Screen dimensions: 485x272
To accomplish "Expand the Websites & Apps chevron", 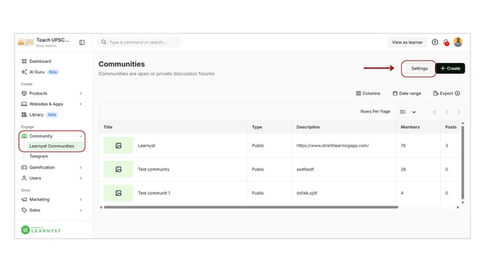I will pyautogui.click(x=81, y=104).
